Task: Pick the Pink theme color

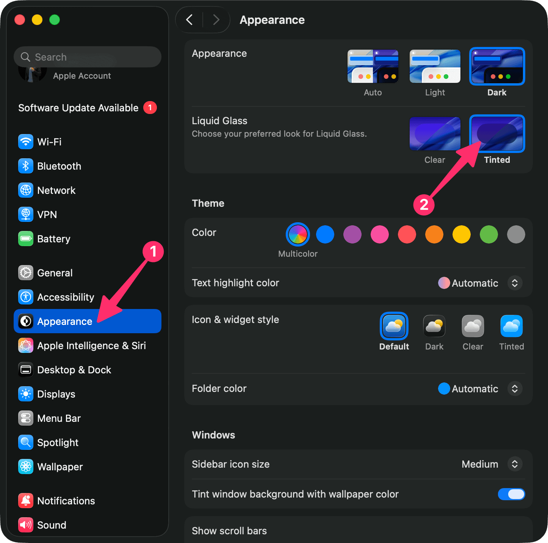Action: click(380, 234)
